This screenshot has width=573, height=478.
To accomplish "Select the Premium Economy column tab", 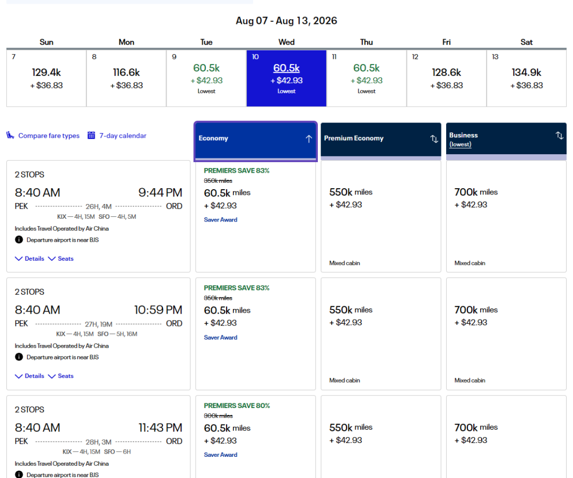I will click(x=371, y=139).
